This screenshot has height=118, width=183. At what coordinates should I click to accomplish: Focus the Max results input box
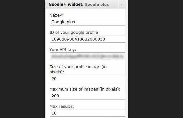pyautogui.click(x=88, y=113)
